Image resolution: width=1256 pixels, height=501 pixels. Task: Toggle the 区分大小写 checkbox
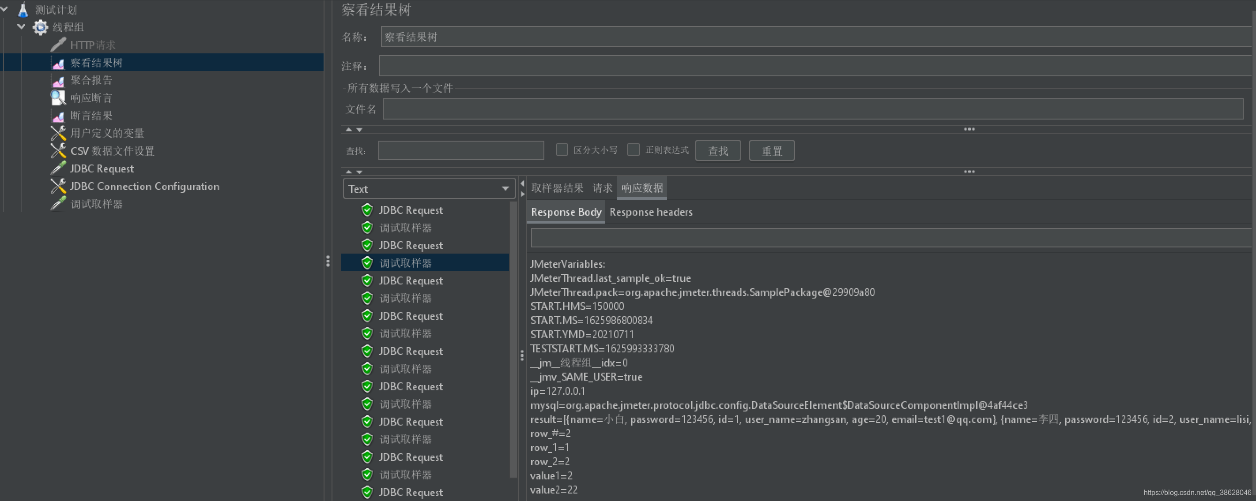(x=562, y=150)
